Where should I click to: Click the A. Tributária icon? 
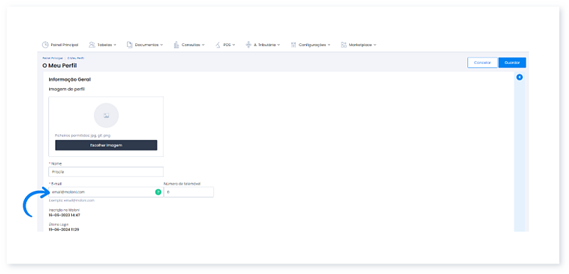[248, 45]
